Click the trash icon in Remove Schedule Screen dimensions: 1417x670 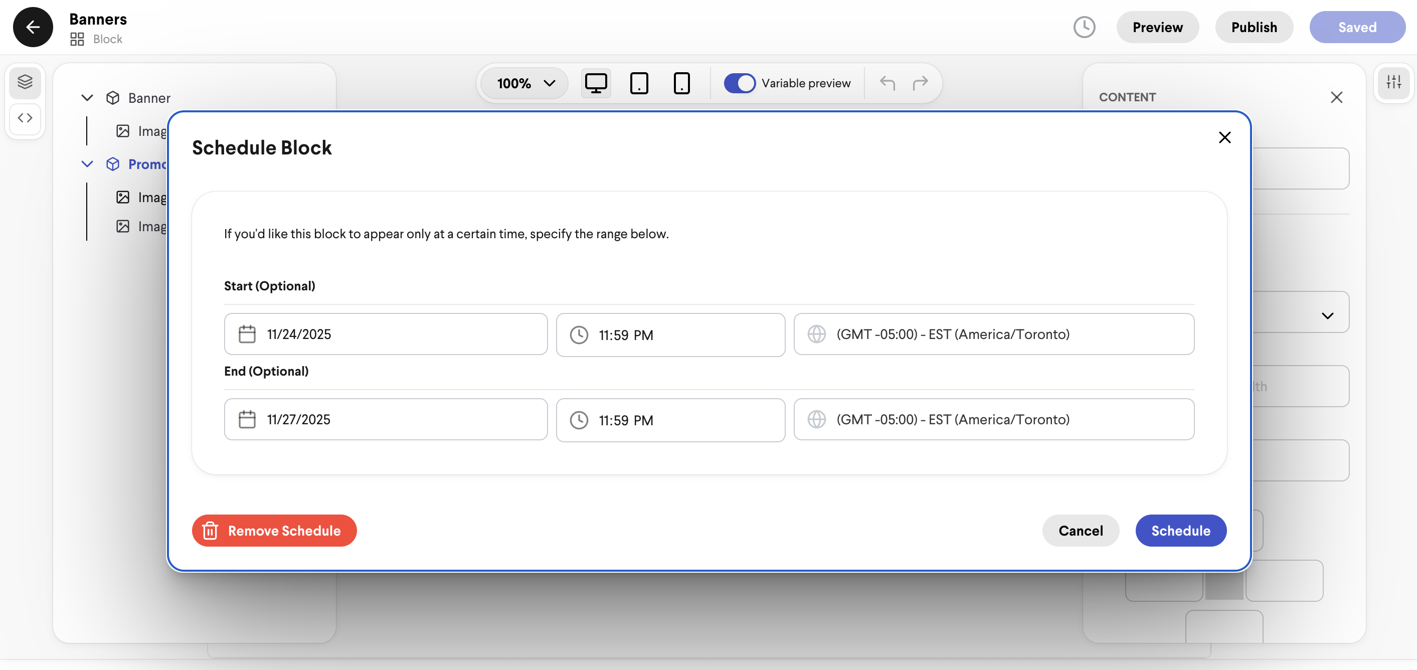[x=210, y=531]
